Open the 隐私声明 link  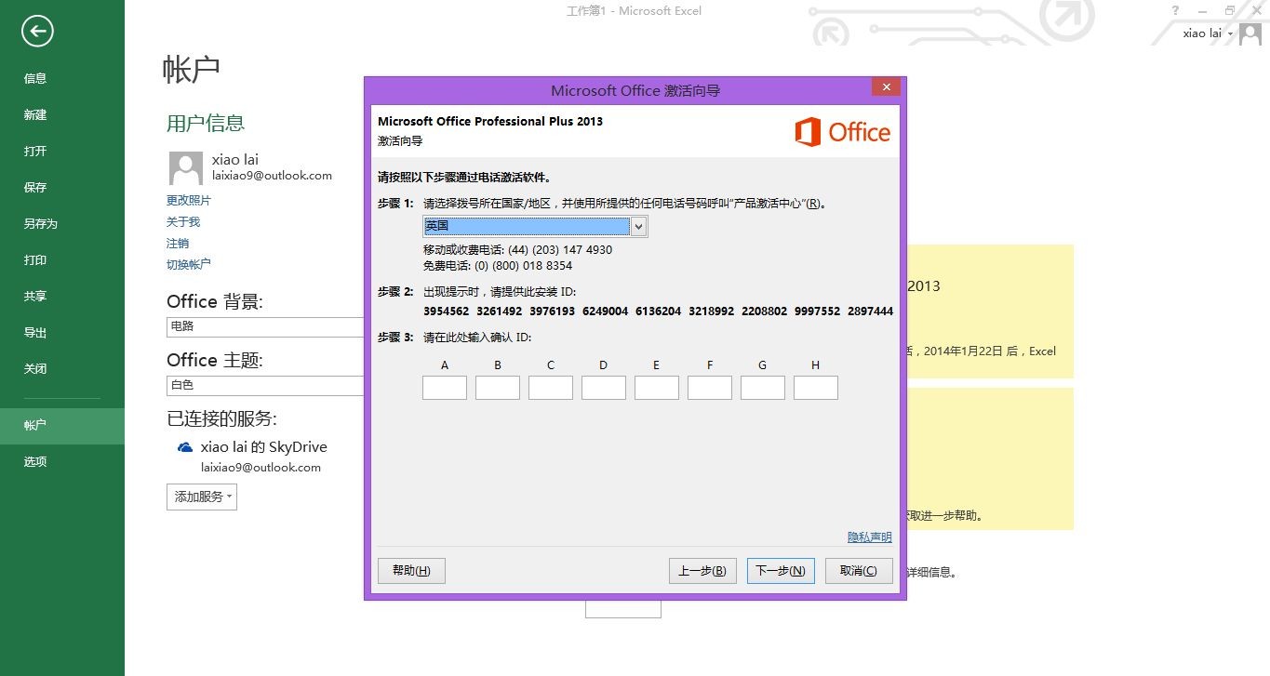(869, 537)
